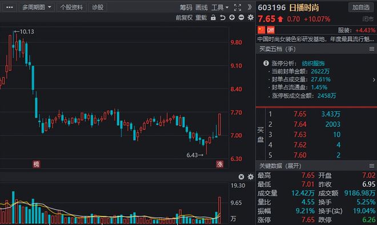Viewport: 377px width, 225px height.
Task: Click the CNY currency badge
Action: [271, 30]
